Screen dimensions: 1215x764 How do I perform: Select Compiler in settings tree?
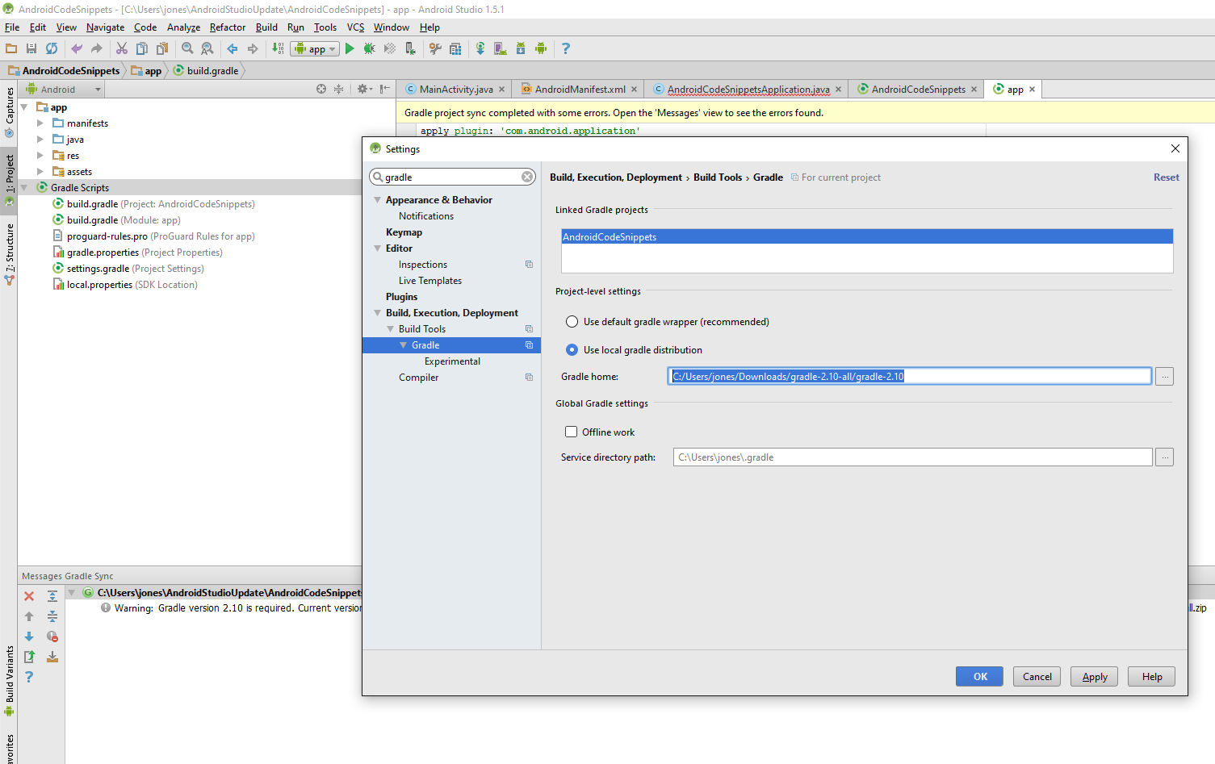point(418,378)
